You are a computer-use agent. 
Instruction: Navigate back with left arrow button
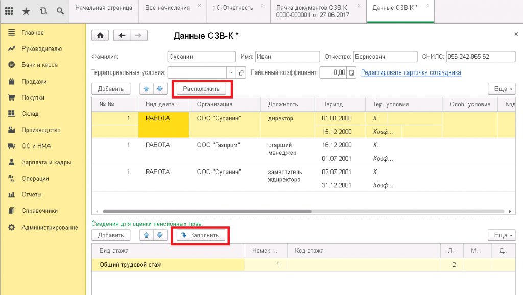coord(122,35)
